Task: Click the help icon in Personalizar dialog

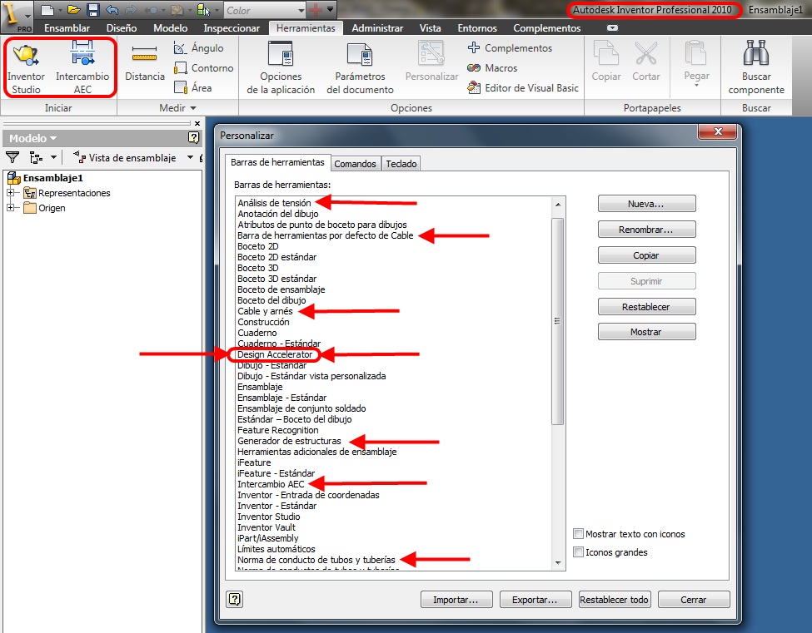Action: pyautogui.click(x=235, y=600)
